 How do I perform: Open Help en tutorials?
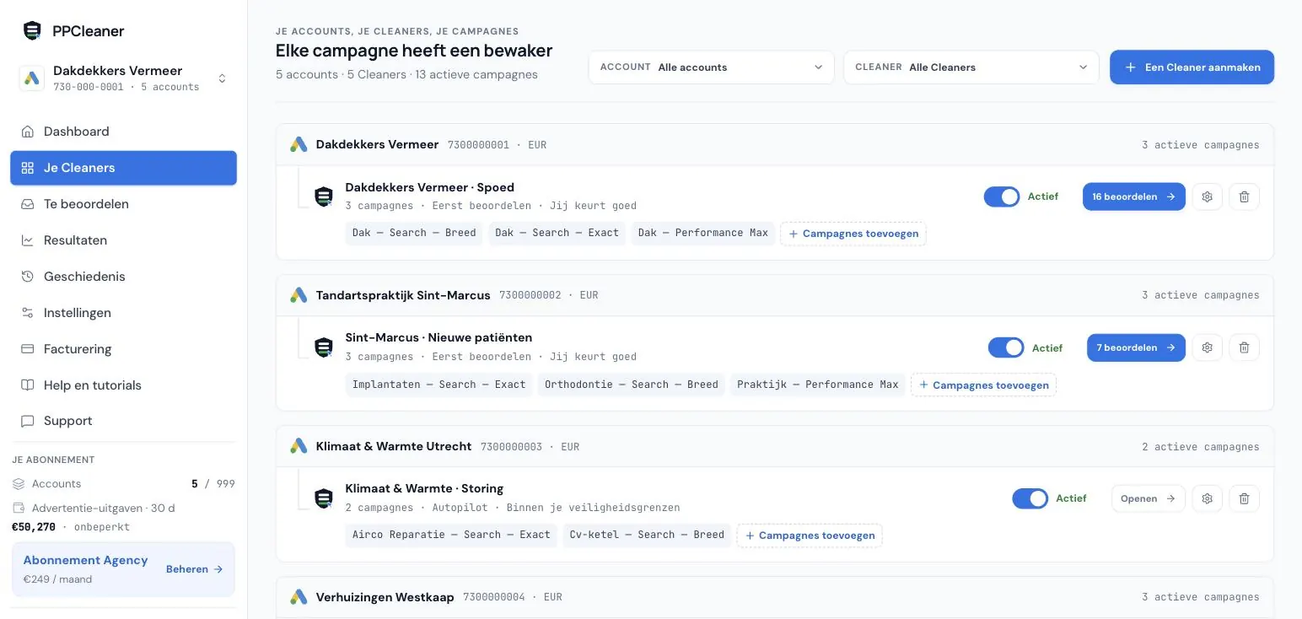123,385
